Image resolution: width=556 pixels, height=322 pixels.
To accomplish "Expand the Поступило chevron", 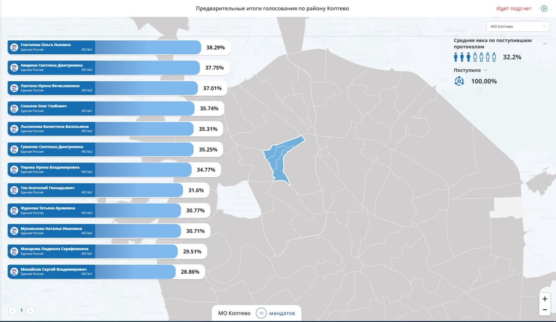I will (x=486, y=70).
